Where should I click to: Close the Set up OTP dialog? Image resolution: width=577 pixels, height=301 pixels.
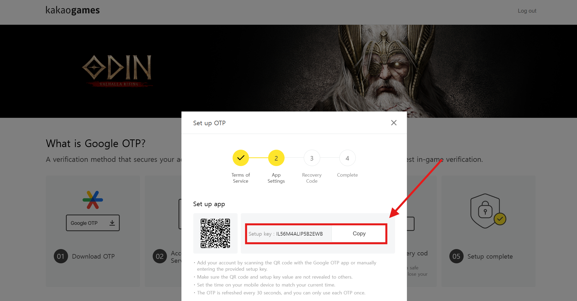394,123
